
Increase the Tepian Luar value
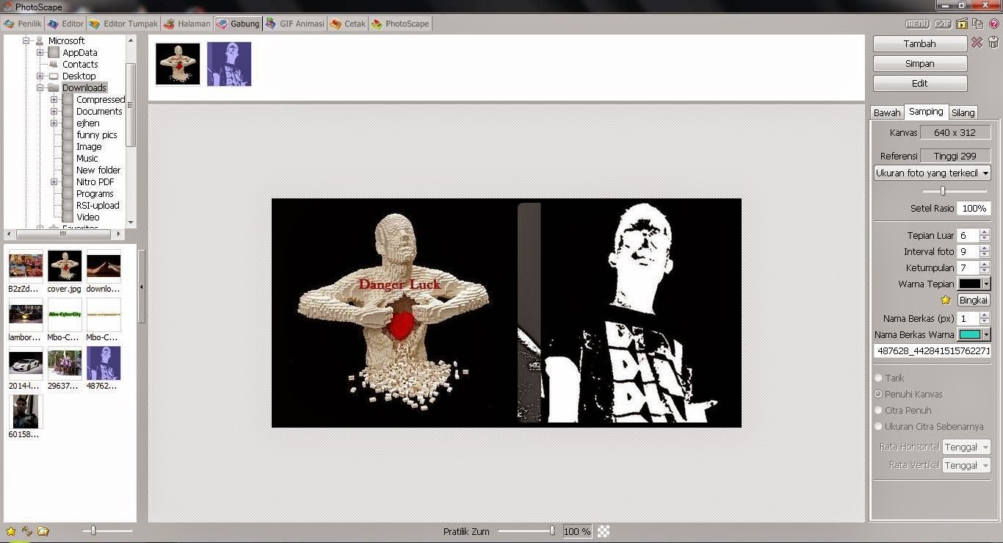(x=985, y=232)
